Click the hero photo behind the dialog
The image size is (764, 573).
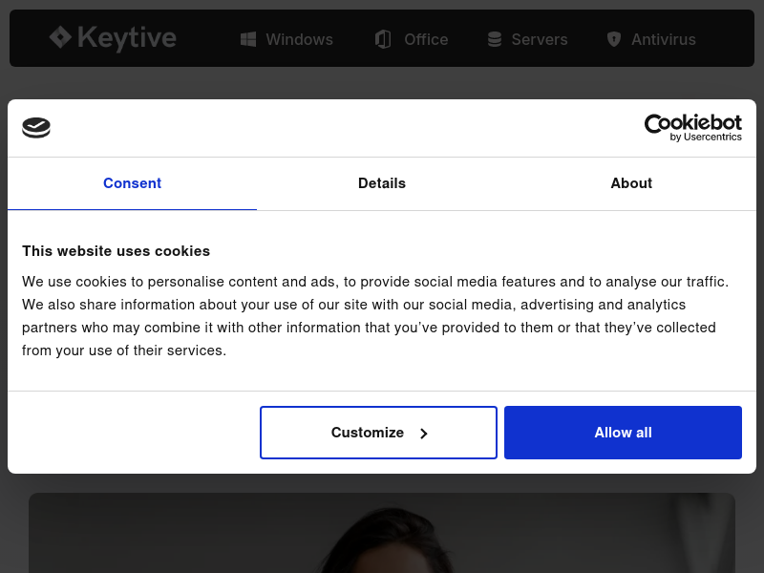pyautogui.click(x=382, y=533)
